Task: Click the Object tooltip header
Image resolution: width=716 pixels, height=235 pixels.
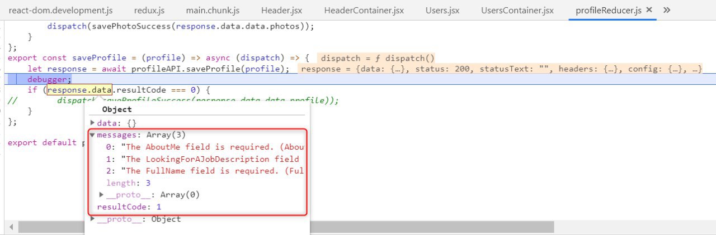Action: [117, 109]
